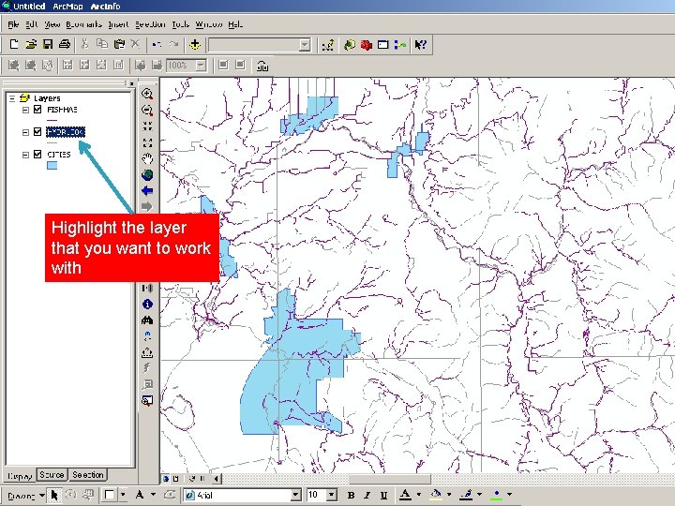Image resolution: width=675 pixels, height=506 pixels.
Task: Select the FISHHAB layer name
Action: click(x=62, y=110)
